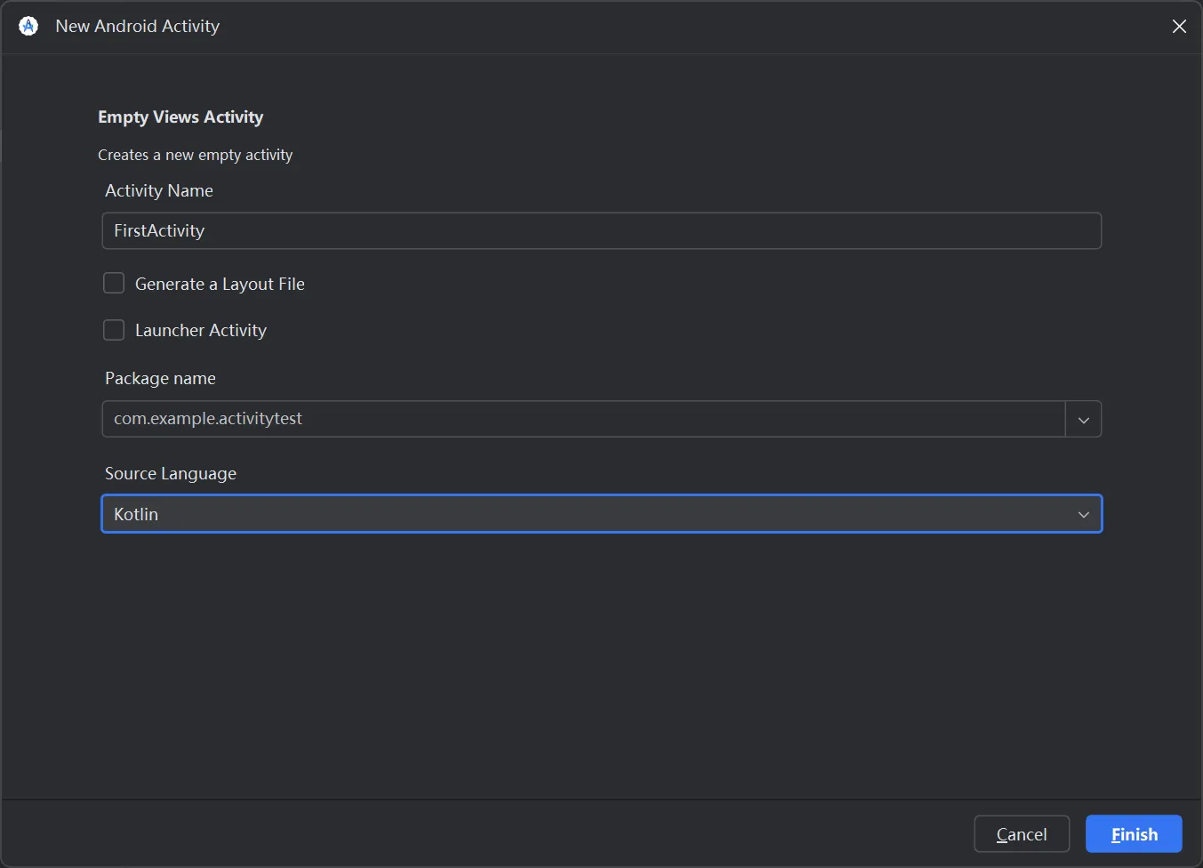Click the 'New Android Activity' window title
Image resolution: width=1203 pixels, height=868 pixels.
click(x=137, y=27)
